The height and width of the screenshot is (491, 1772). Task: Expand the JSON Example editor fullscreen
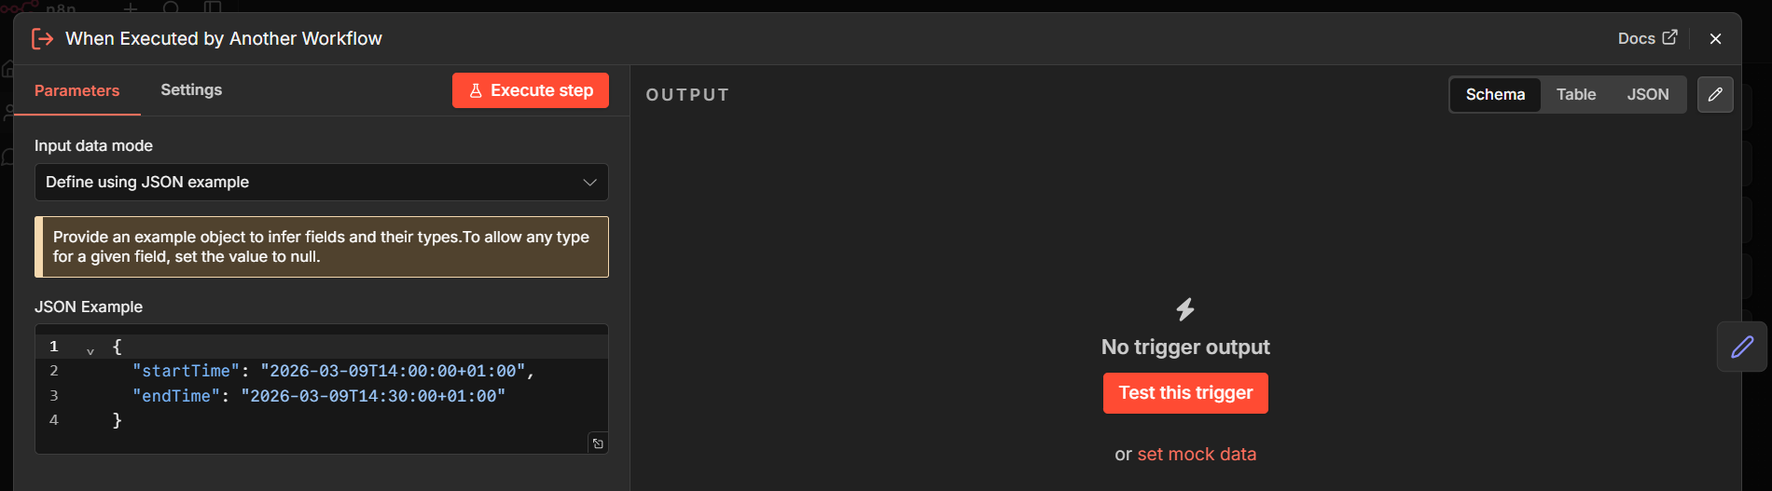coord(598,443)
